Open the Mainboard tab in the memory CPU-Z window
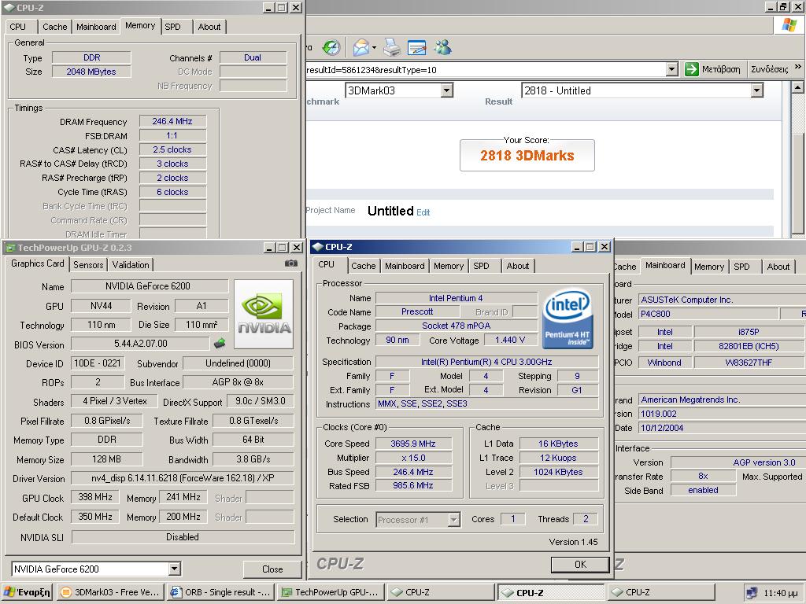The image size is (806, 604). 96,27
